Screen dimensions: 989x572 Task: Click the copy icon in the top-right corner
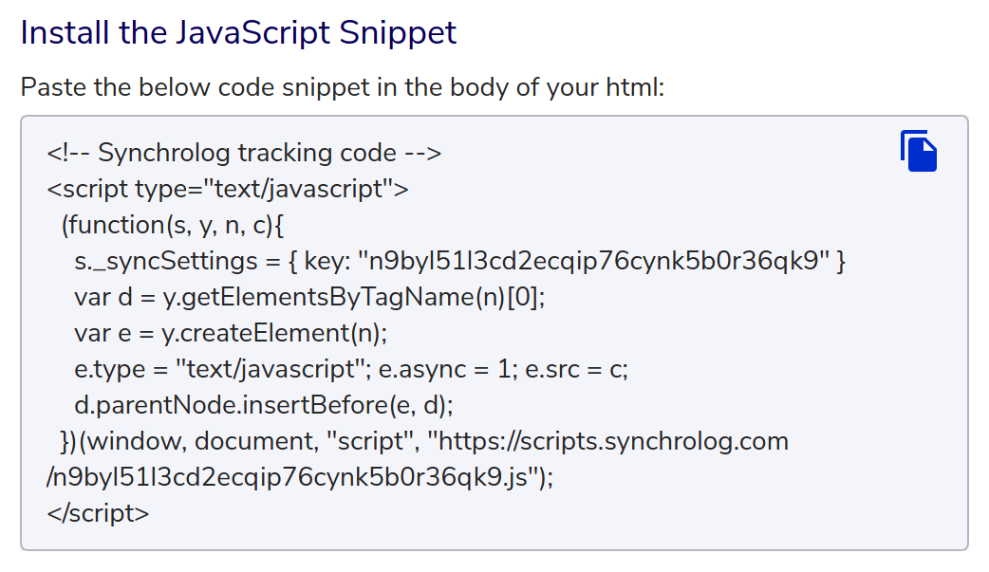pyautogui.click(x=918, y=151)
